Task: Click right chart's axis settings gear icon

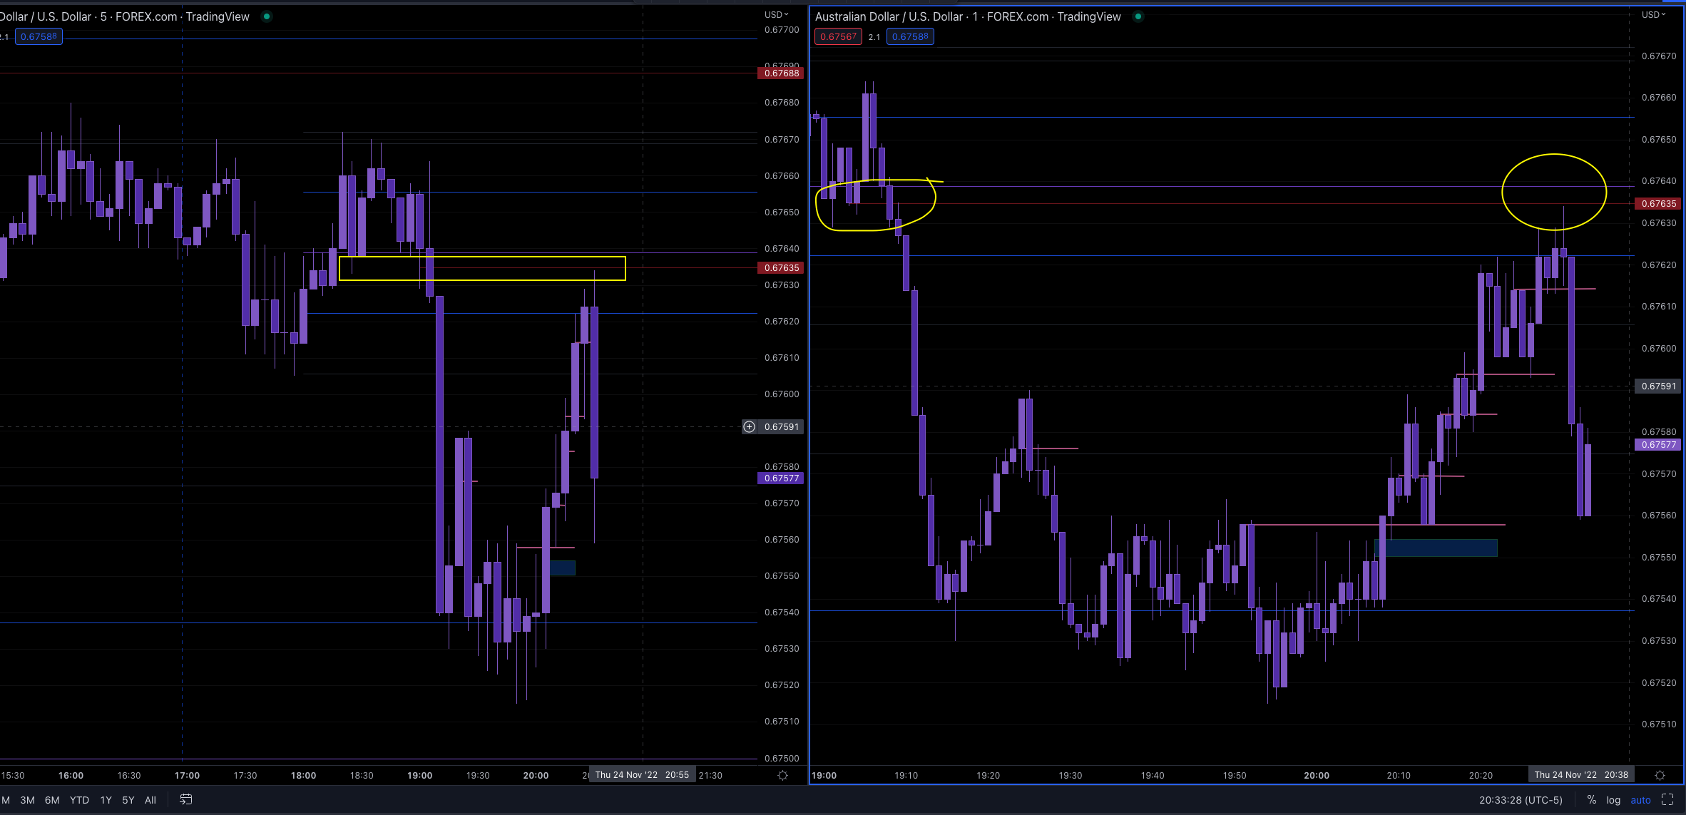Action: (1660, 775)
